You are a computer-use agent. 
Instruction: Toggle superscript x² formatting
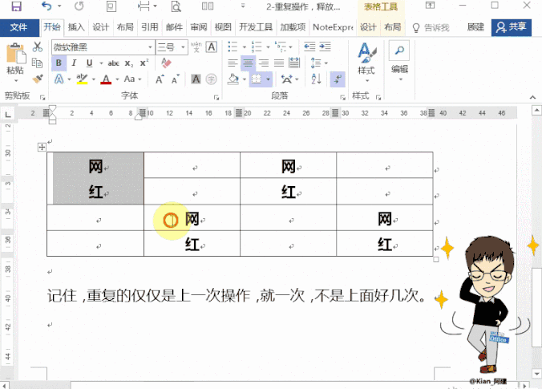pos(144,63)
